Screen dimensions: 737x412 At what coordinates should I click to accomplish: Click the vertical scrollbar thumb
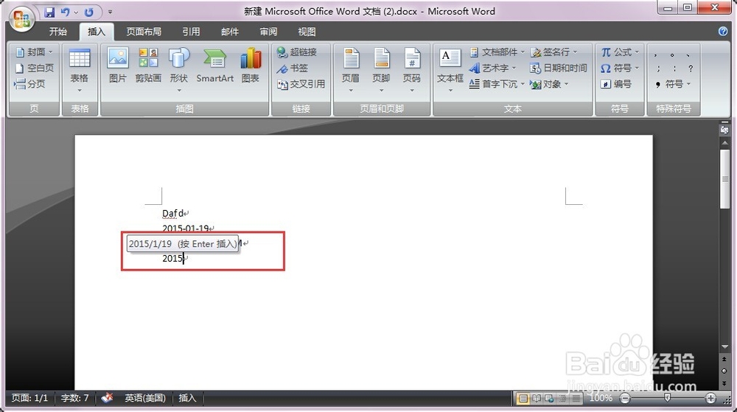(x=724, y=179)
